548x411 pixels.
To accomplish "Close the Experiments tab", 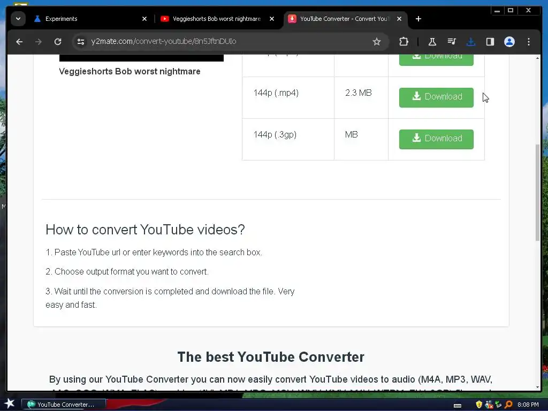I will (144, 19).
